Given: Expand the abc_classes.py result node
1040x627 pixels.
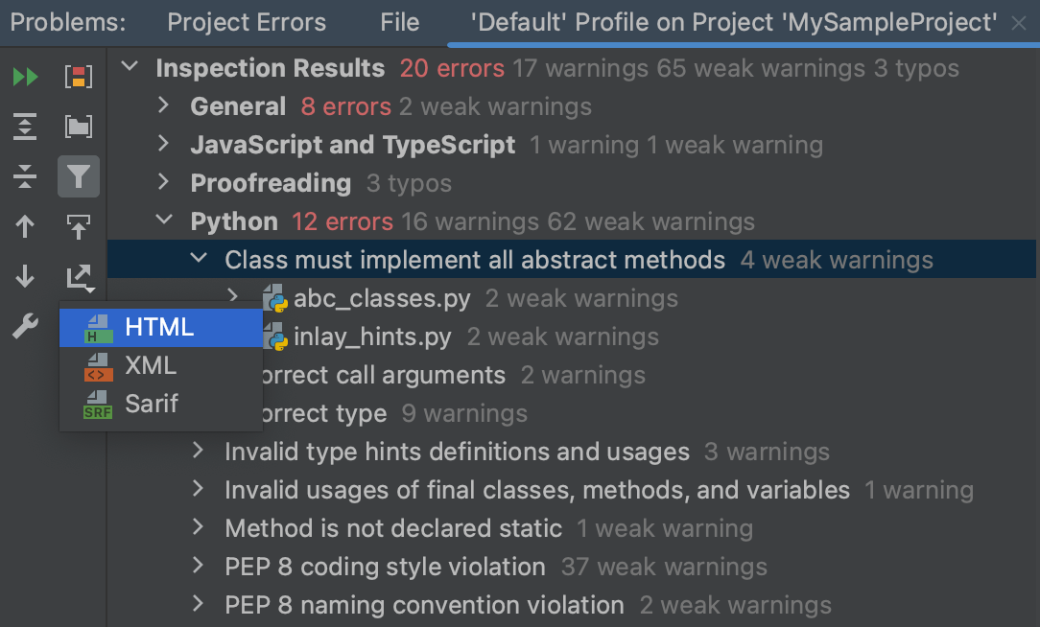Looking at the screenshot, I should pyautogui.click(x=233, y=298).
